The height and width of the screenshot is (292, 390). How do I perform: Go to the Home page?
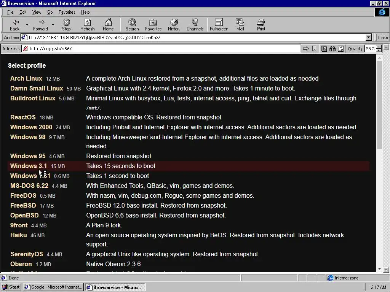point(108,25)
